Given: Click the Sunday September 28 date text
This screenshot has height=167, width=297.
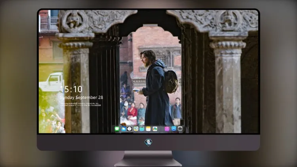Looking at the screenshot, I should (x=82, y=97).
